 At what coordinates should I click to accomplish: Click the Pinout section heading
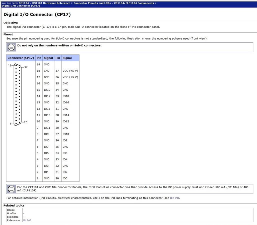point(8,34)
